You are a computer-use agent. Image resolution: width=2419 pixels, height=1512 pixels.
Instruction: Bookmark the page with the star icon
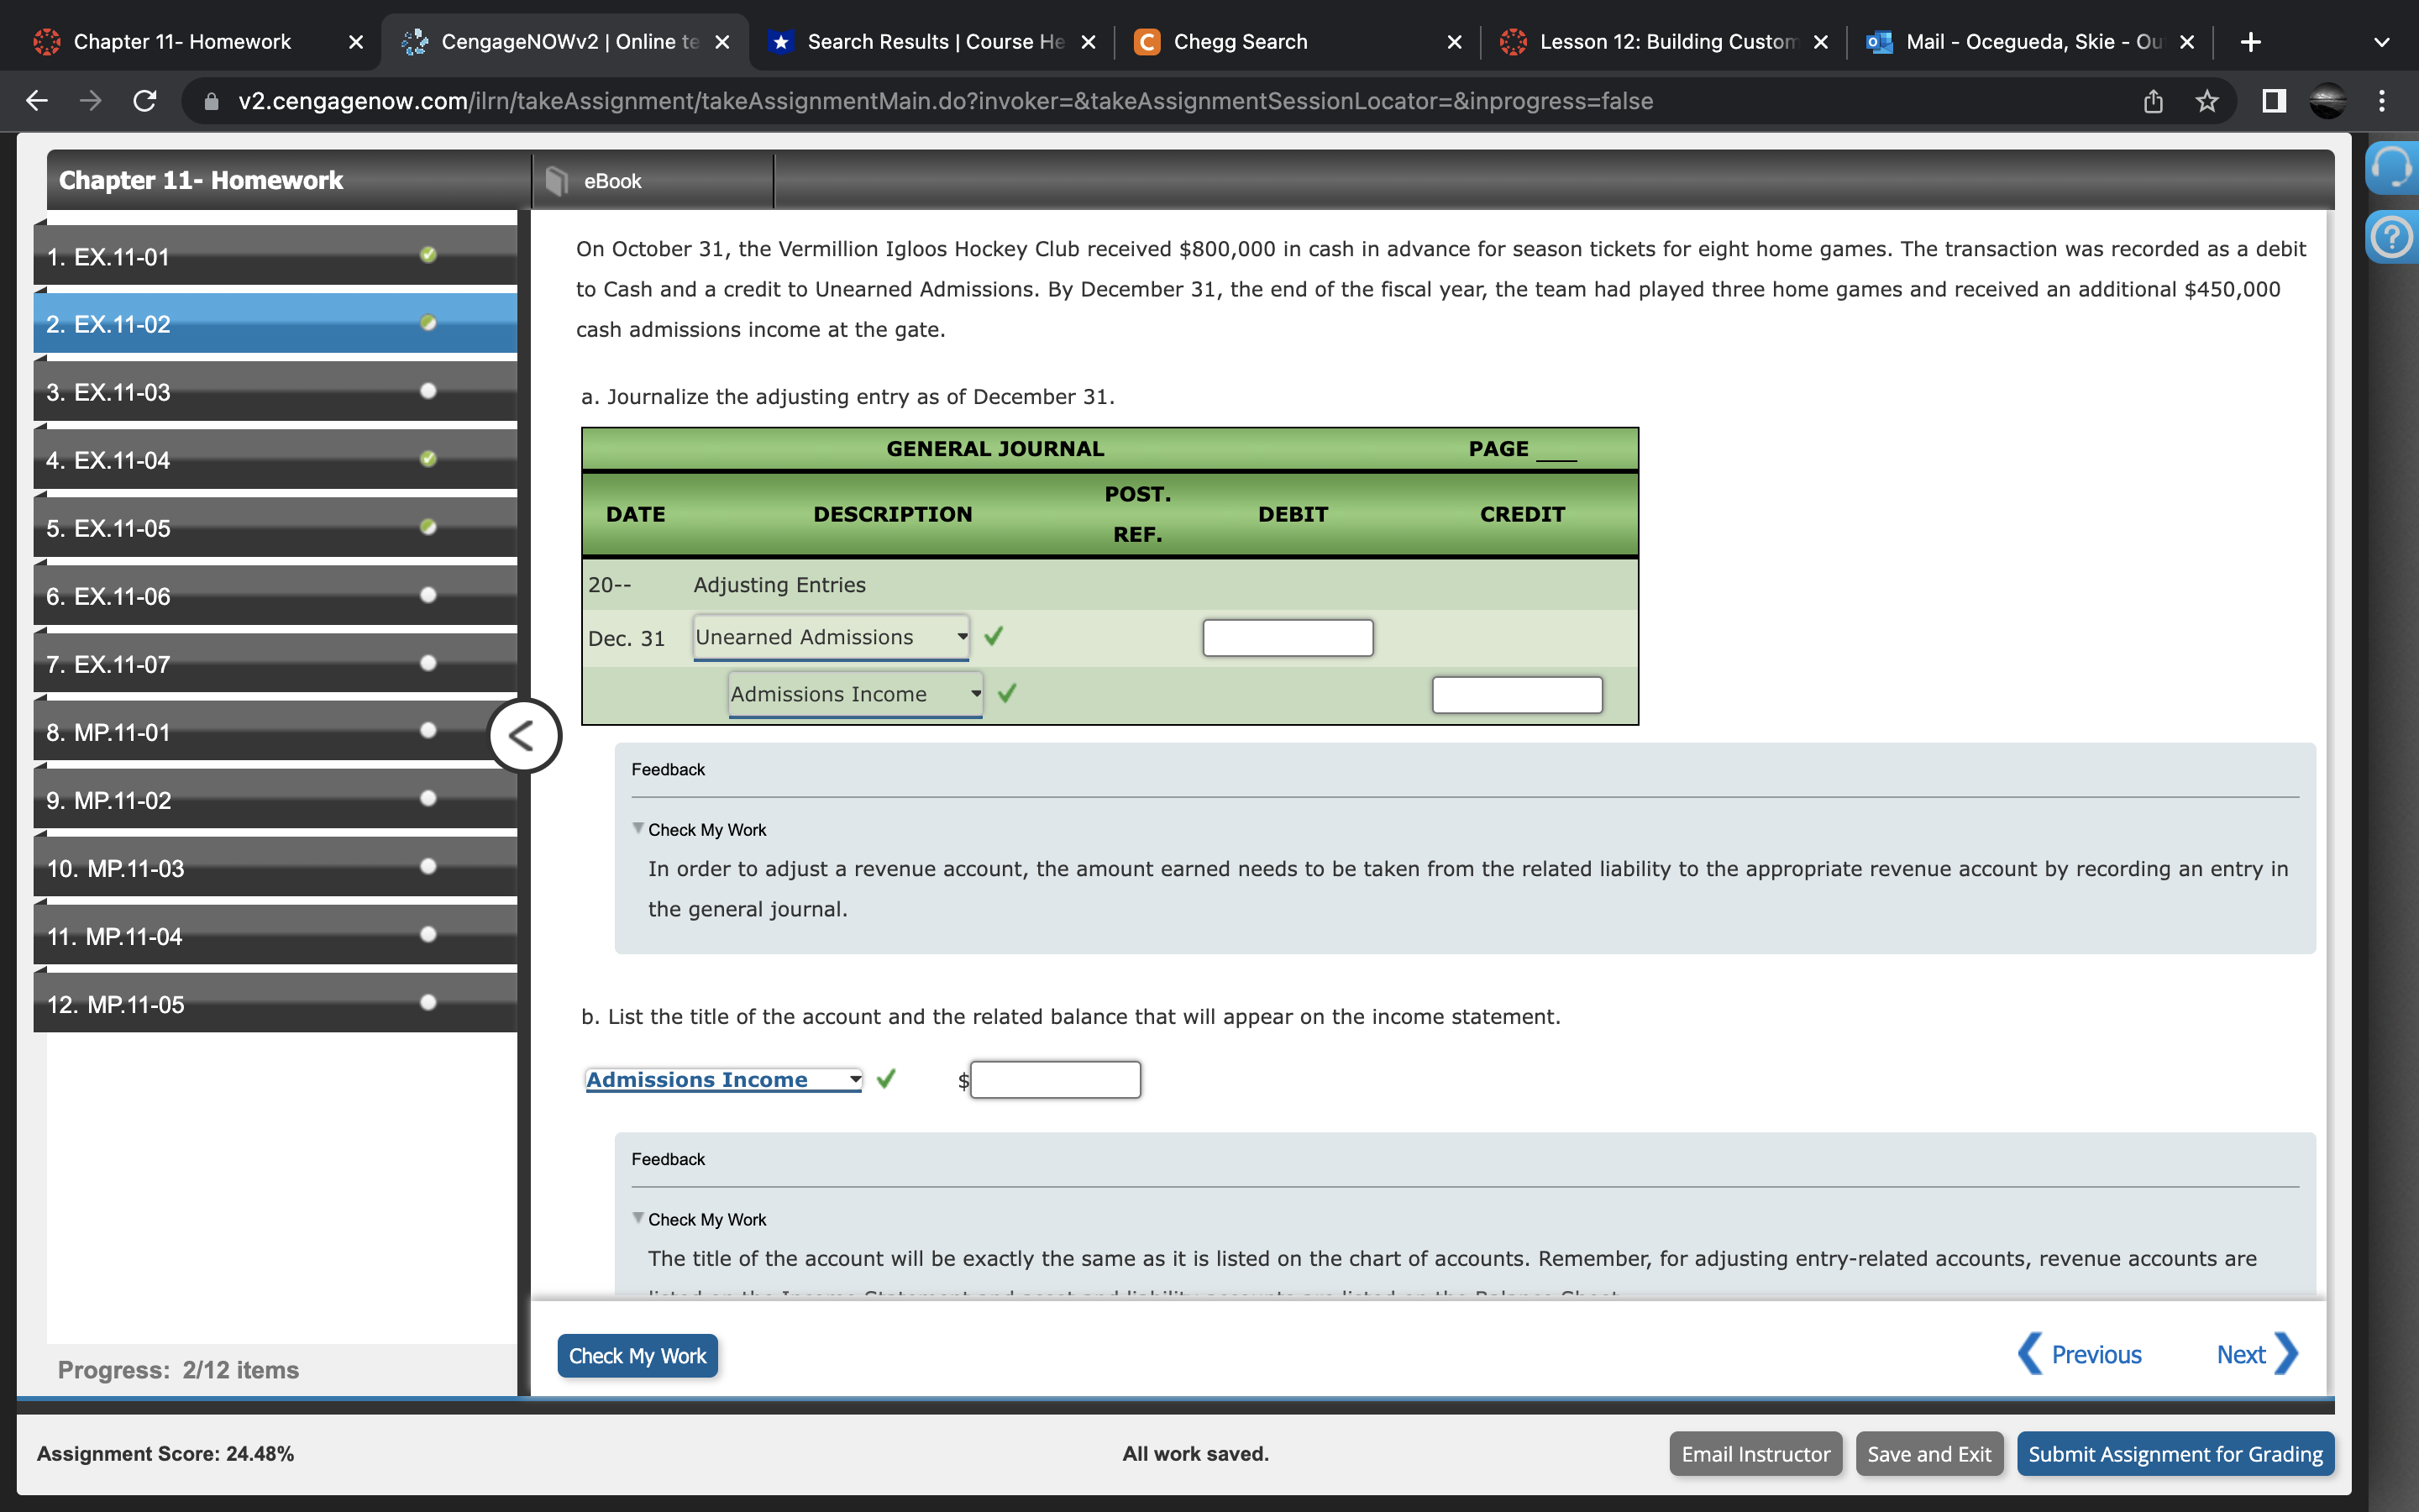[2207, 101]
